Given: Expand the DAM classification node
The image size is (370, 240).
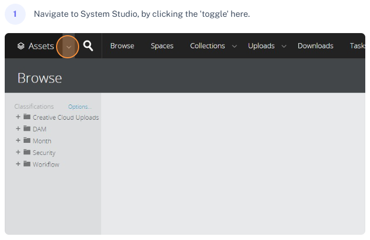Looking at the screenshot, I should [x=18, y=129].
